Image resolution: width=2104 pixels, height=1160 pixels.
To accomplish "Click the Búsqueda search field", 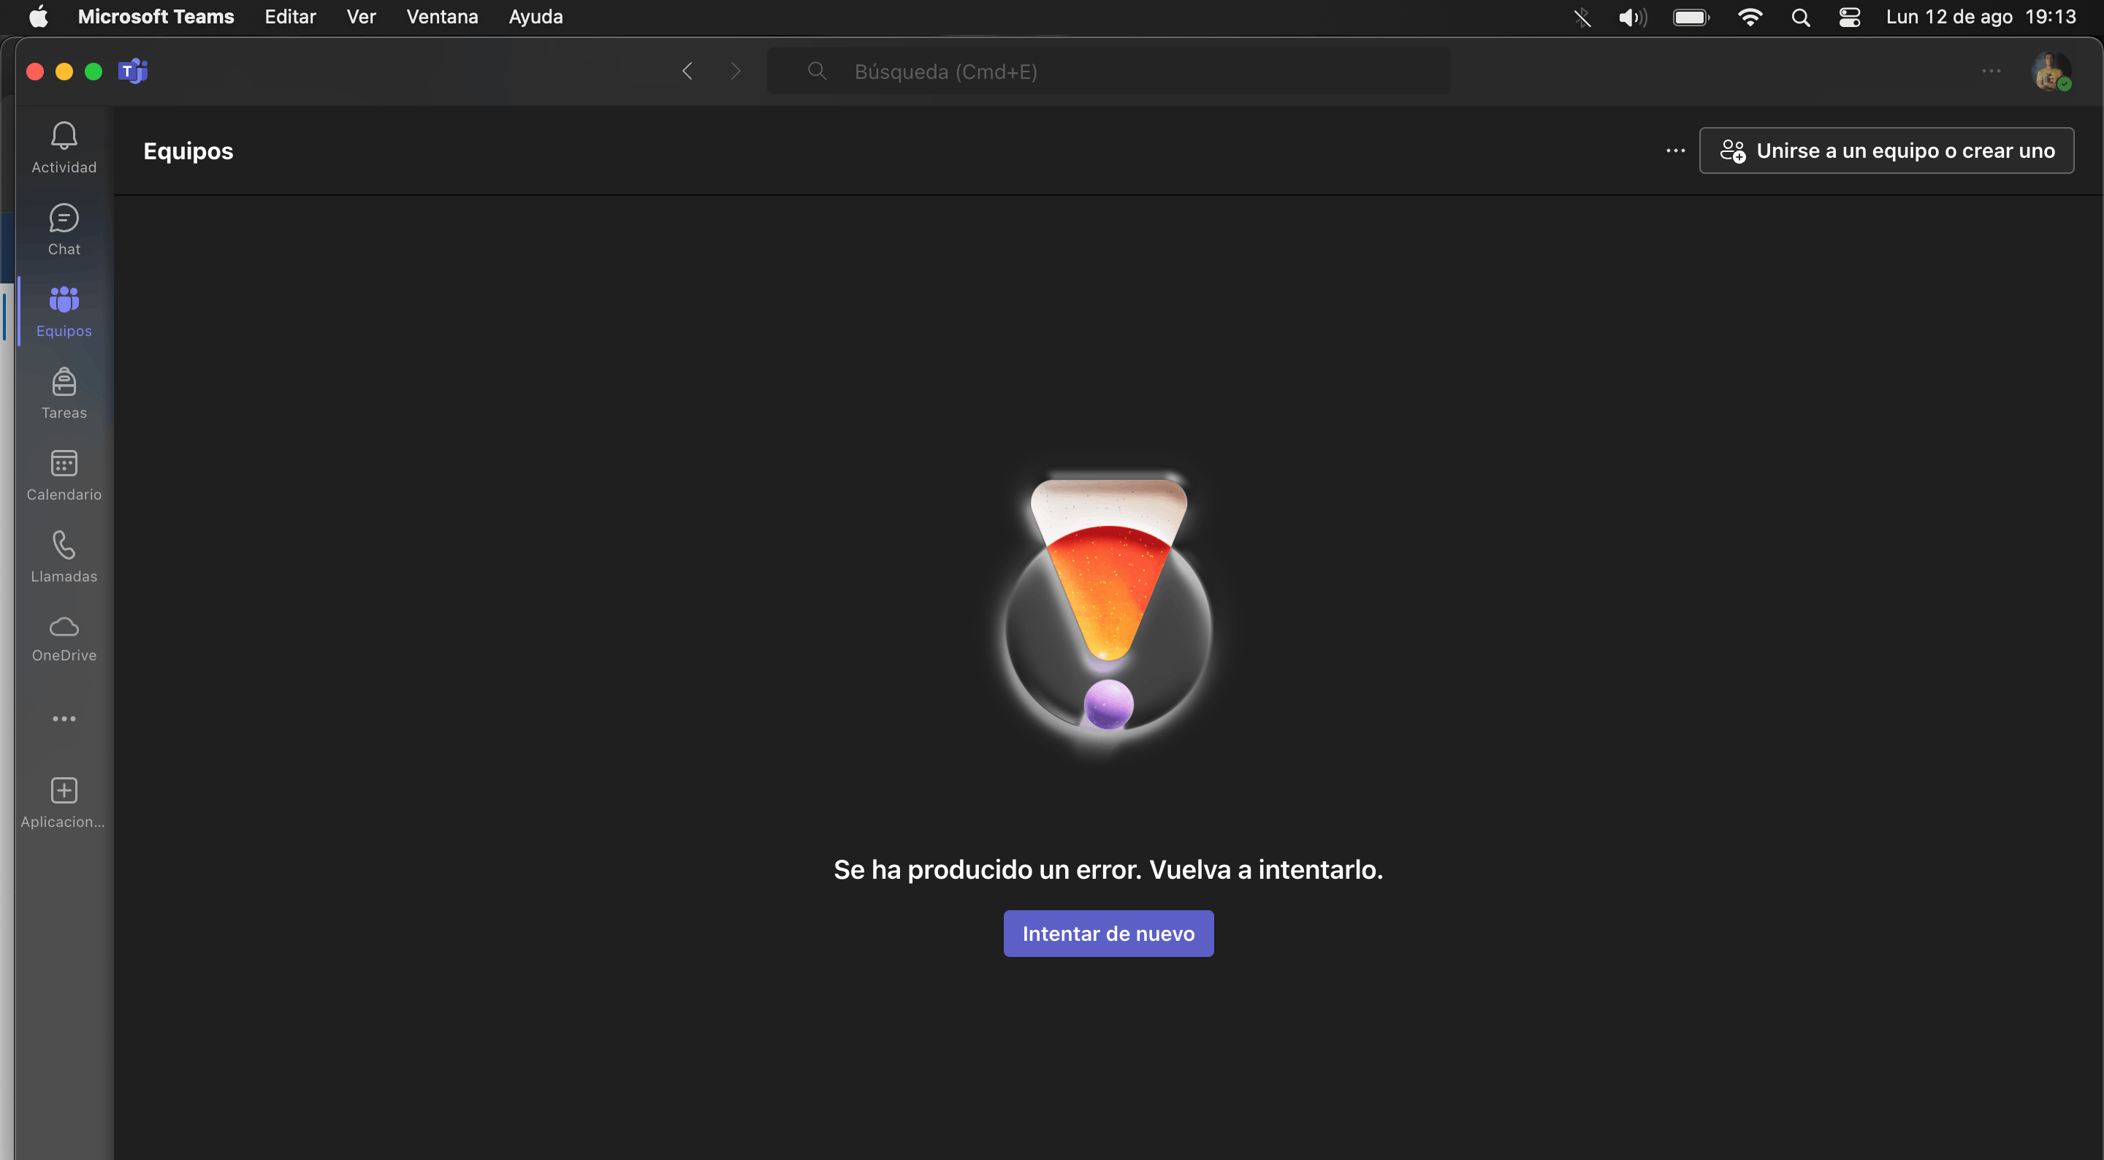I will click(1108, 71).
